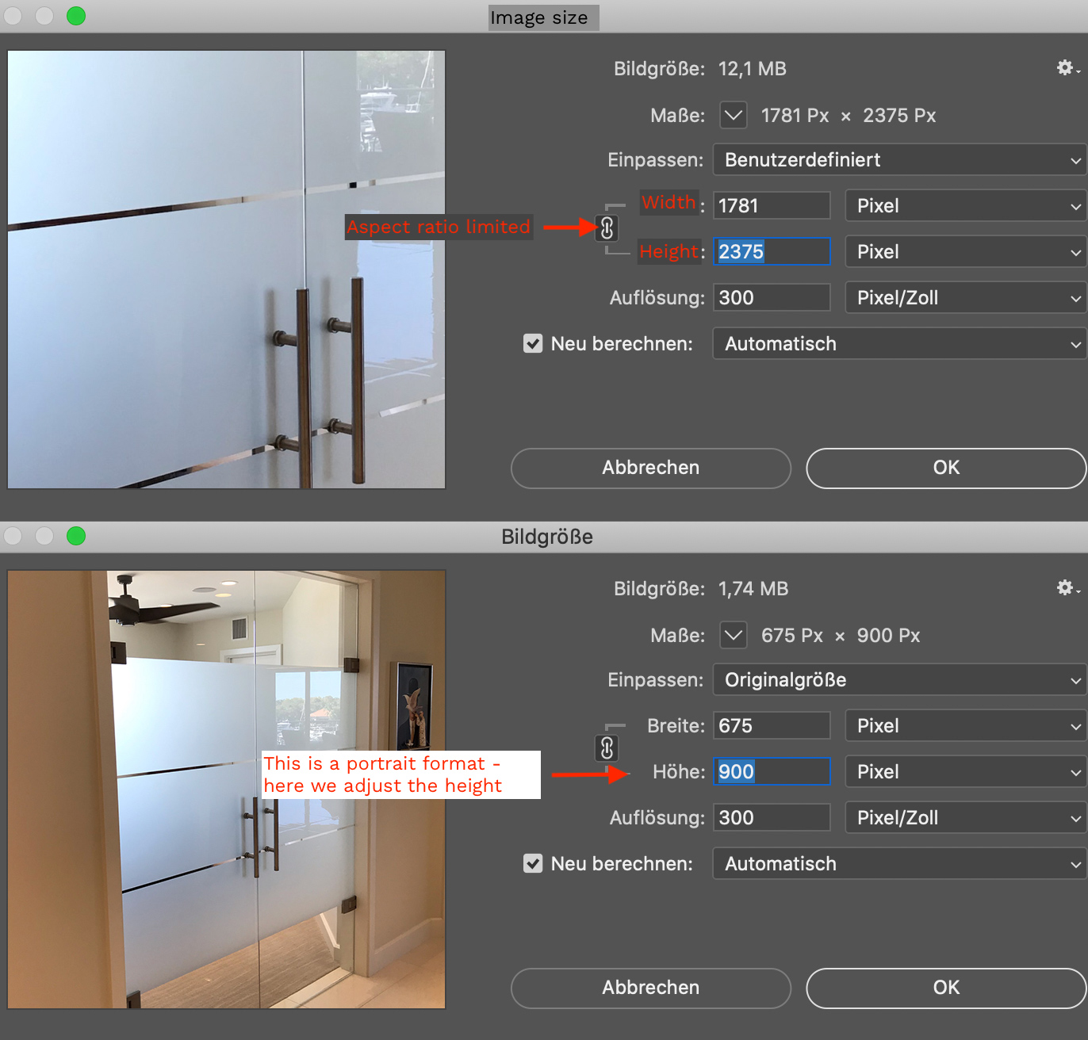Viewport: 1088px width, 1040px height.
Task: Confirm with OK in the bottom dialog
Action: 945,988
